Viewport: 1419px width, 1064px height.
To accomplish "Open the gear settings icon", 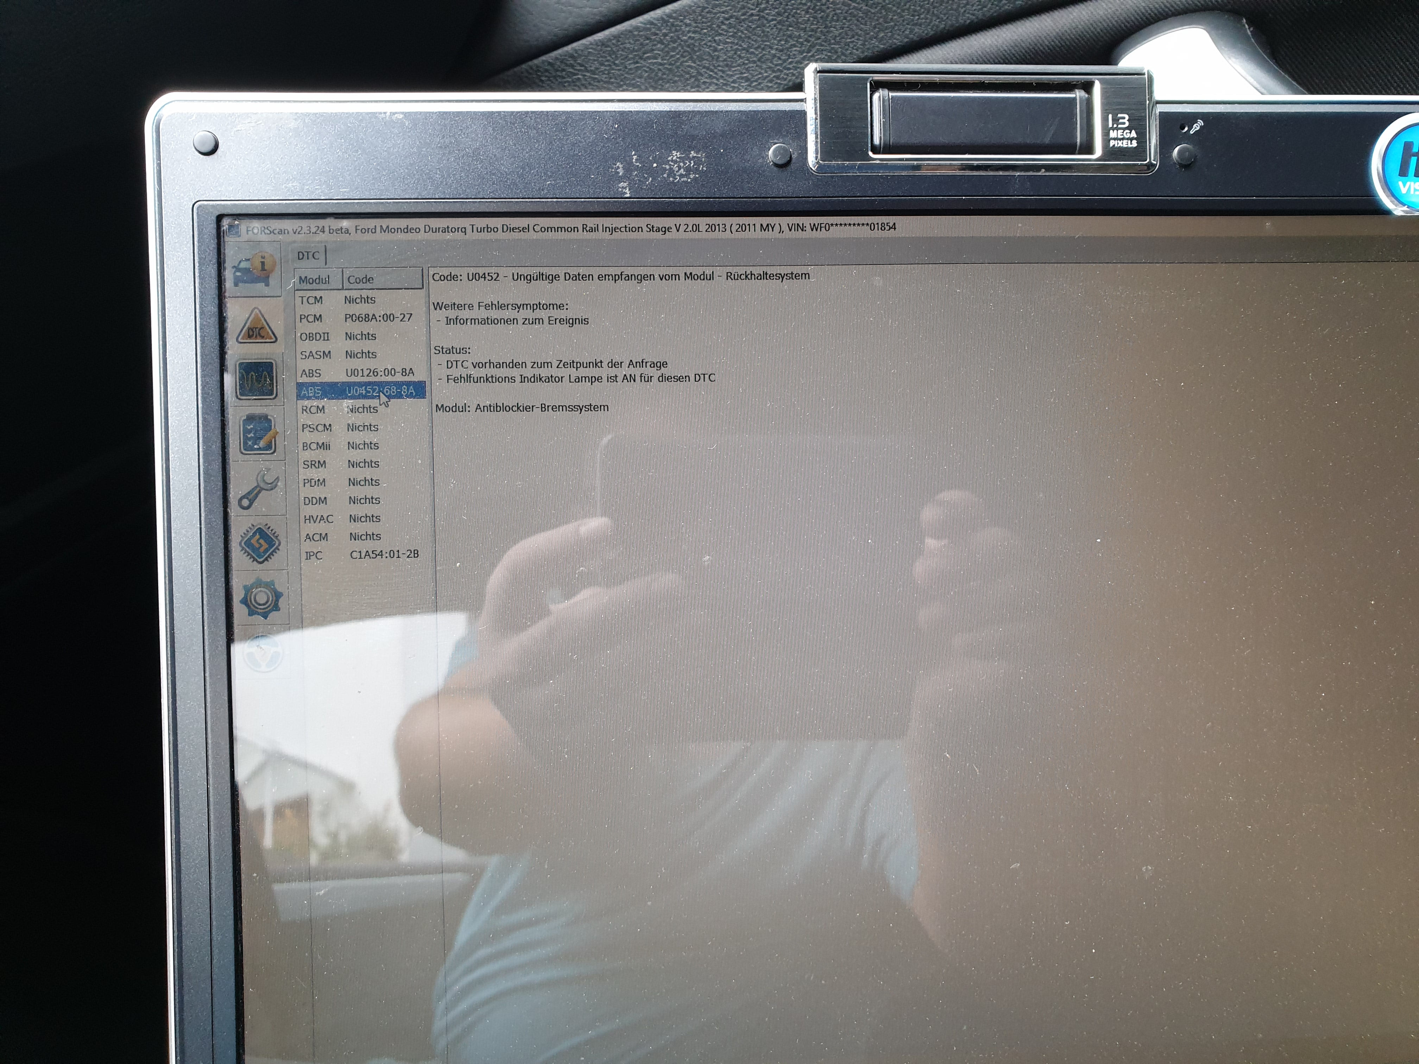I will tap(260, 598).
